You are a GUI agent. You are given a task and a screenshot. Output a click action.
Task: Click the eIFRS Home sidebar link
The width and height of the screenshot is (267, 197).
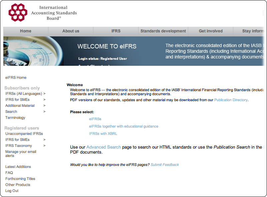(x=16, y=77)
